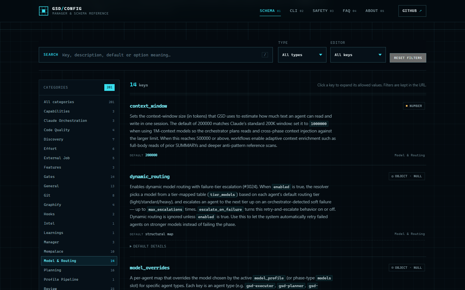Screen dimensions: 465x290
Task: Open the ABOUT nav item
Action: pyautogui.click(x=375, y=11)
